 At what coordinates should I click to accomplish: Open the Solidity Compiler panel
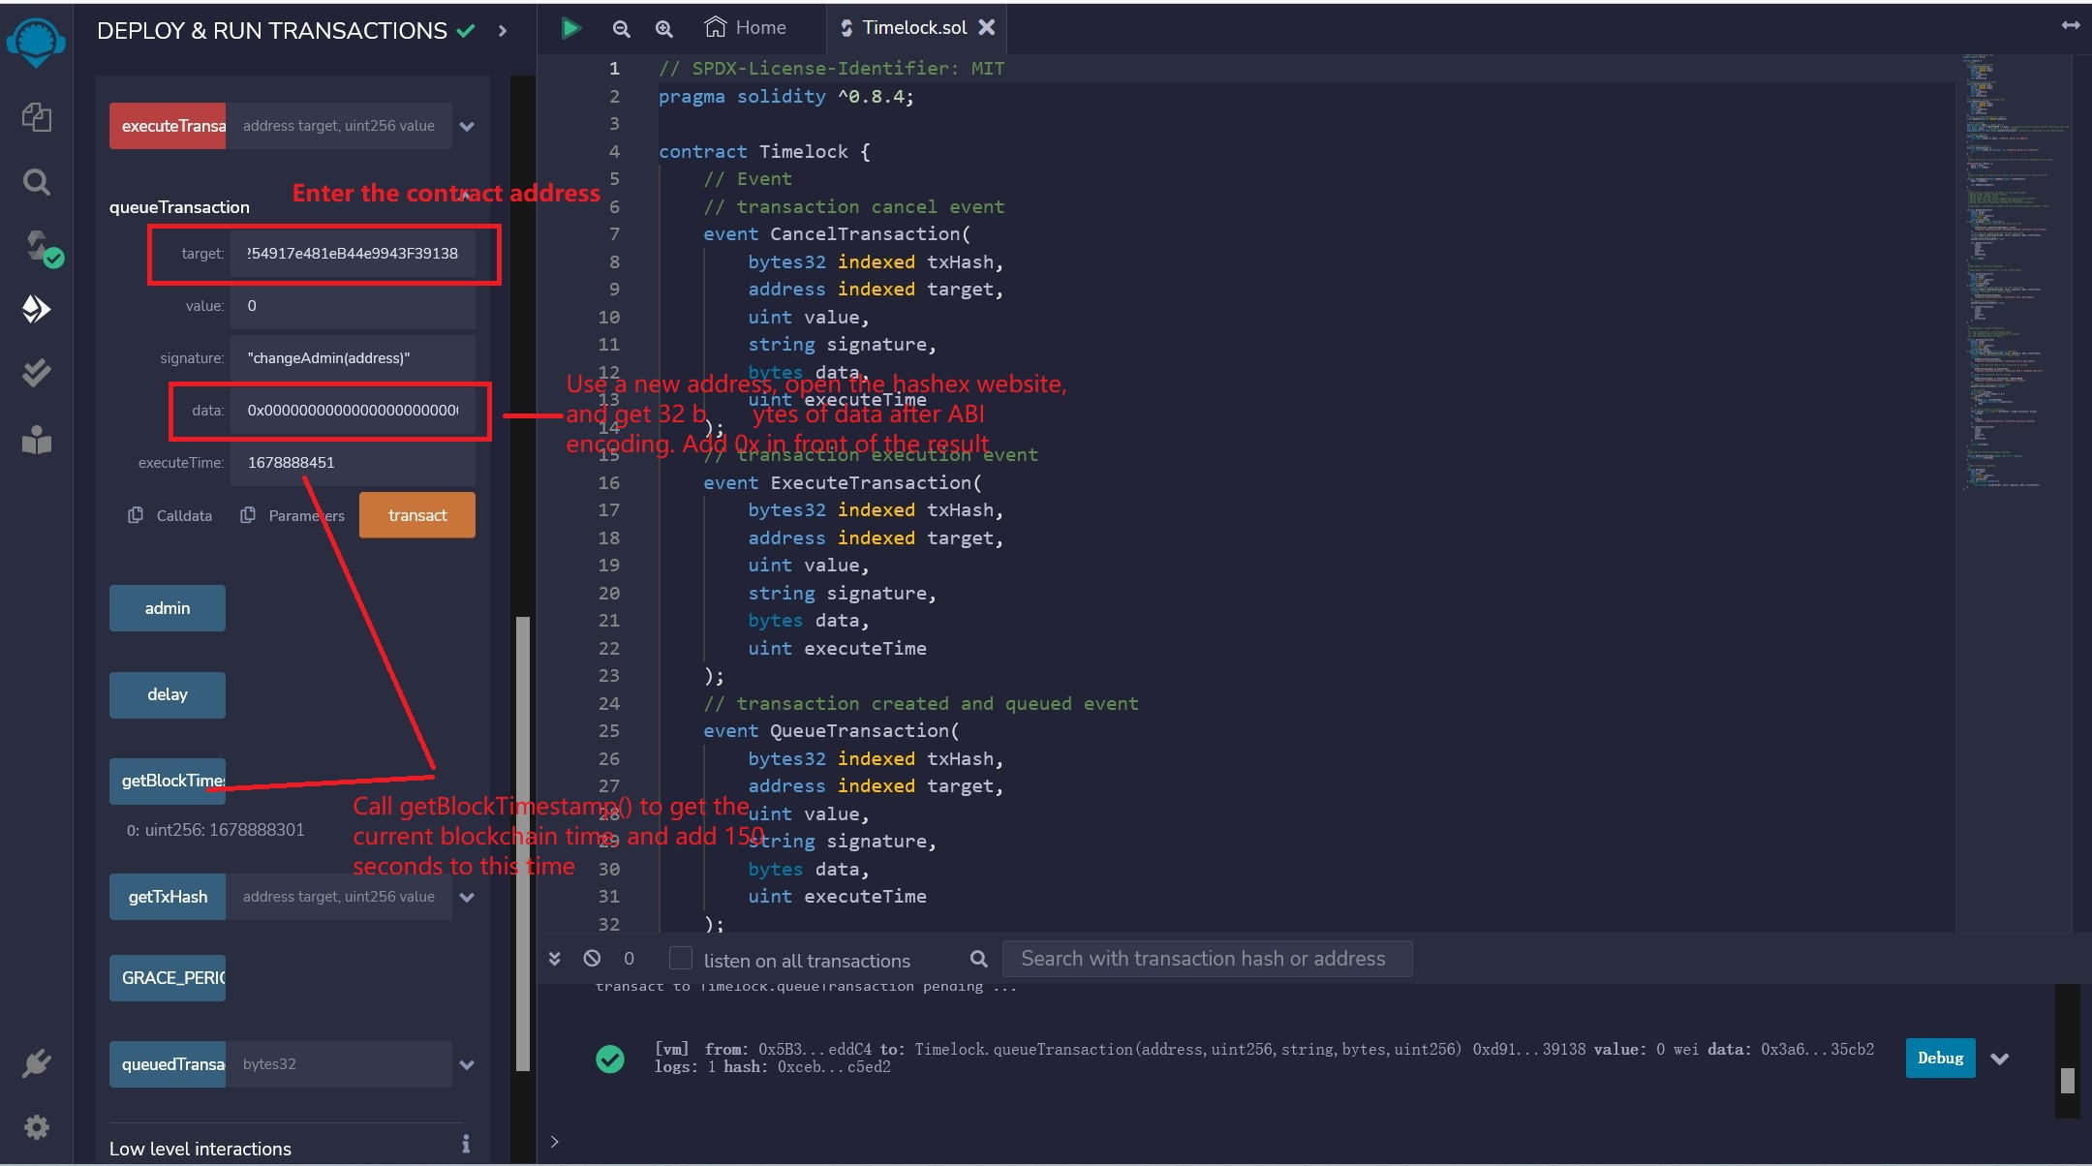37,247
